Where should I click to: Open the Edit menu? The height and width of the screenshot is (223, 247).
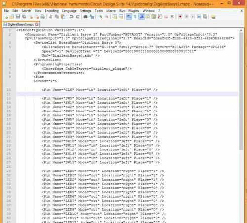point(15,11)
